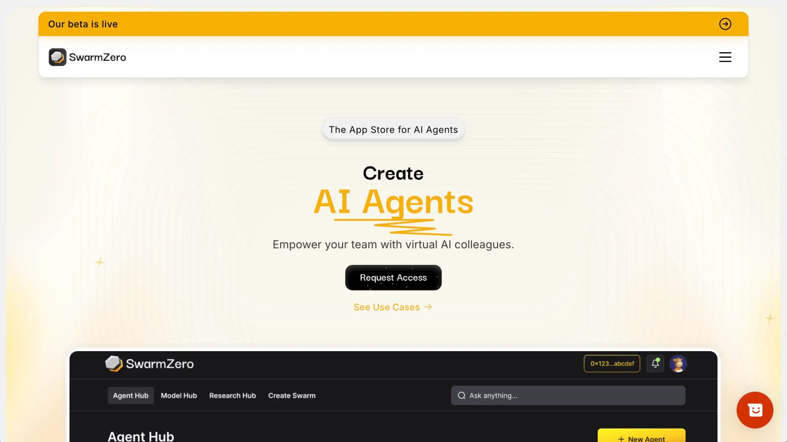
Task: Click the arrow icon in beta banner
Action: tap(725, 24)
